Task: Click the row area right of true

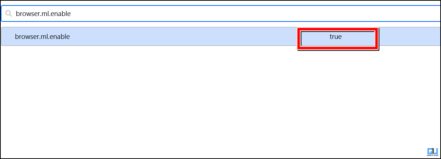Action: point(408,36)
